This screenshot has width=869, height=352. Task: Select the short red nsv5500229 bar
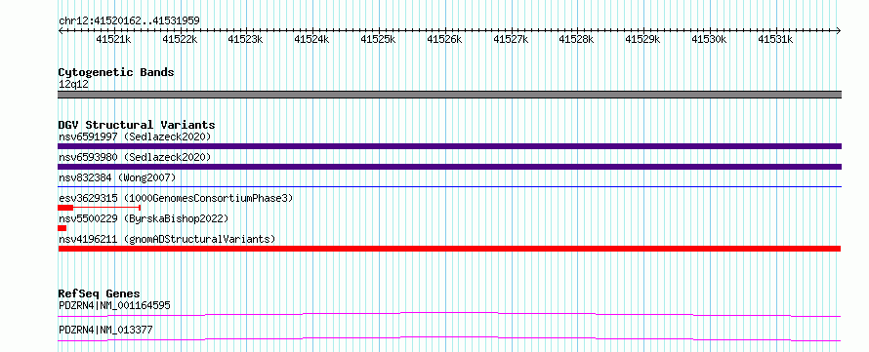click(x=62, y=228)
